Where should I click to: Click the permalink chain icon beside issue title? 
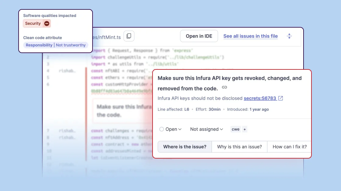224,87
